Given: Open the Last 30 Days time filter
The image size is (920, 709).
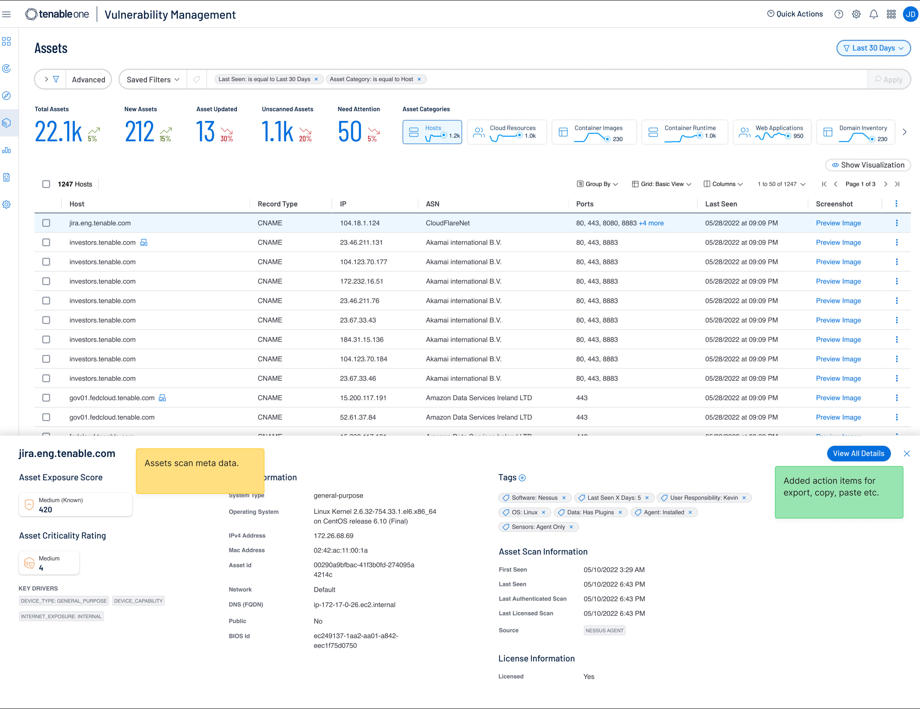Looking at the screenshot, I should point(873,48).
